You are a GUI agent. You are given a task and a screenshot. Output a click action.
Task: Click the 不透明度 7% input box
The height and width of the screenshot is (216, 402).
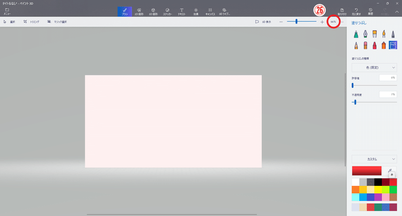click(388, 94)
